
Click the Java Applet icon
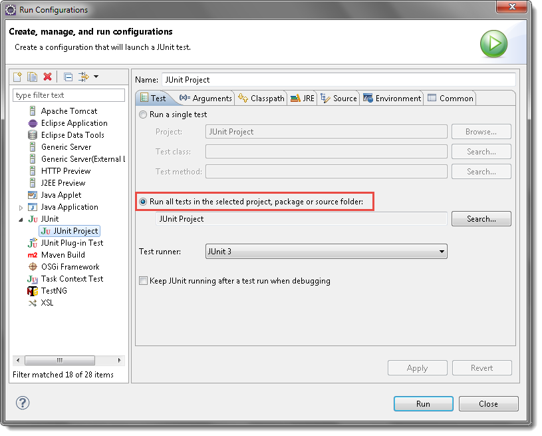33,195
